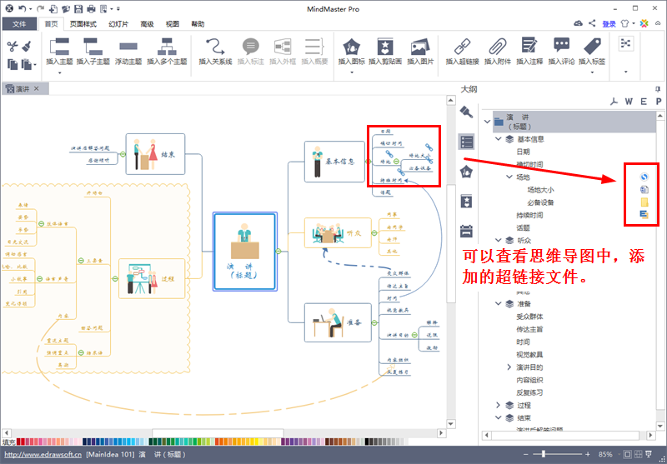
Task: Click 插入主题 (insert topic) button
Action: (x=59, y=51)
